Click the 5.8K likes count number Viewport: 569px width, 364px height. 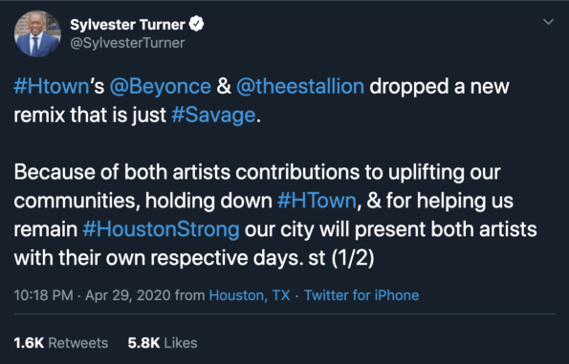143,343
